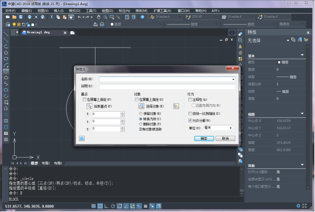Open the File menu

click(x=10, y=11)
